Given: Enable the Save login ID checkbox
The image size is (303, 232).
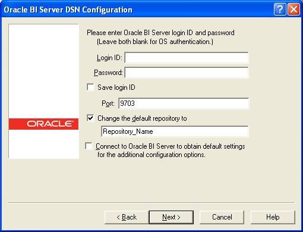Looking at the screenshot, I should click(x=90, y=87).
